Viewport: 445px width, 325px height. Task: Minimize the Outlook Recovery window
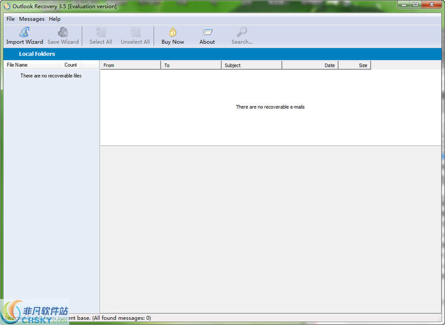pos(404,4)
